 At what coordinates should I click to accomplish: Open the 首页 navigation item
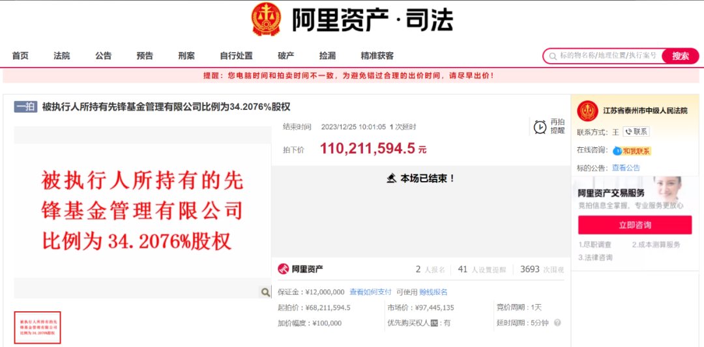click(20, 56)
